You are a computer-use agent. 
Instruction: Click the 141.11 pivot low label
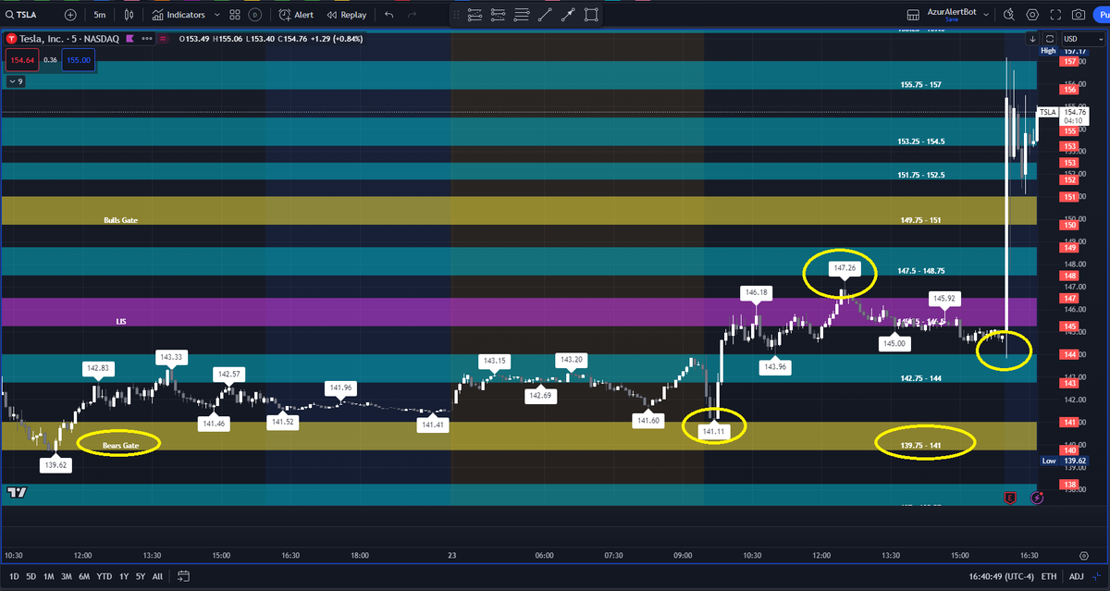[x=714, y=431]
